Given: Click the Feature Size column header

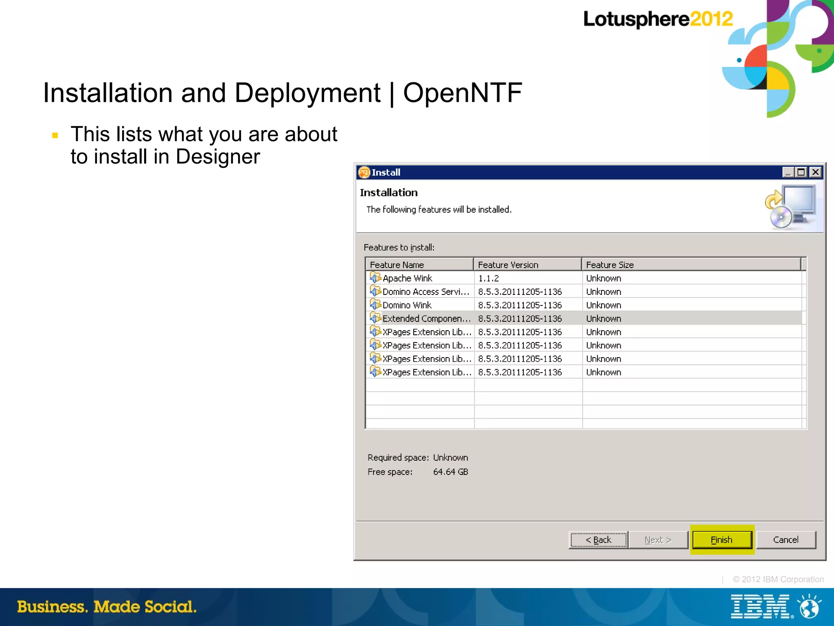Looking at the screenshot, I should point(691,265).
